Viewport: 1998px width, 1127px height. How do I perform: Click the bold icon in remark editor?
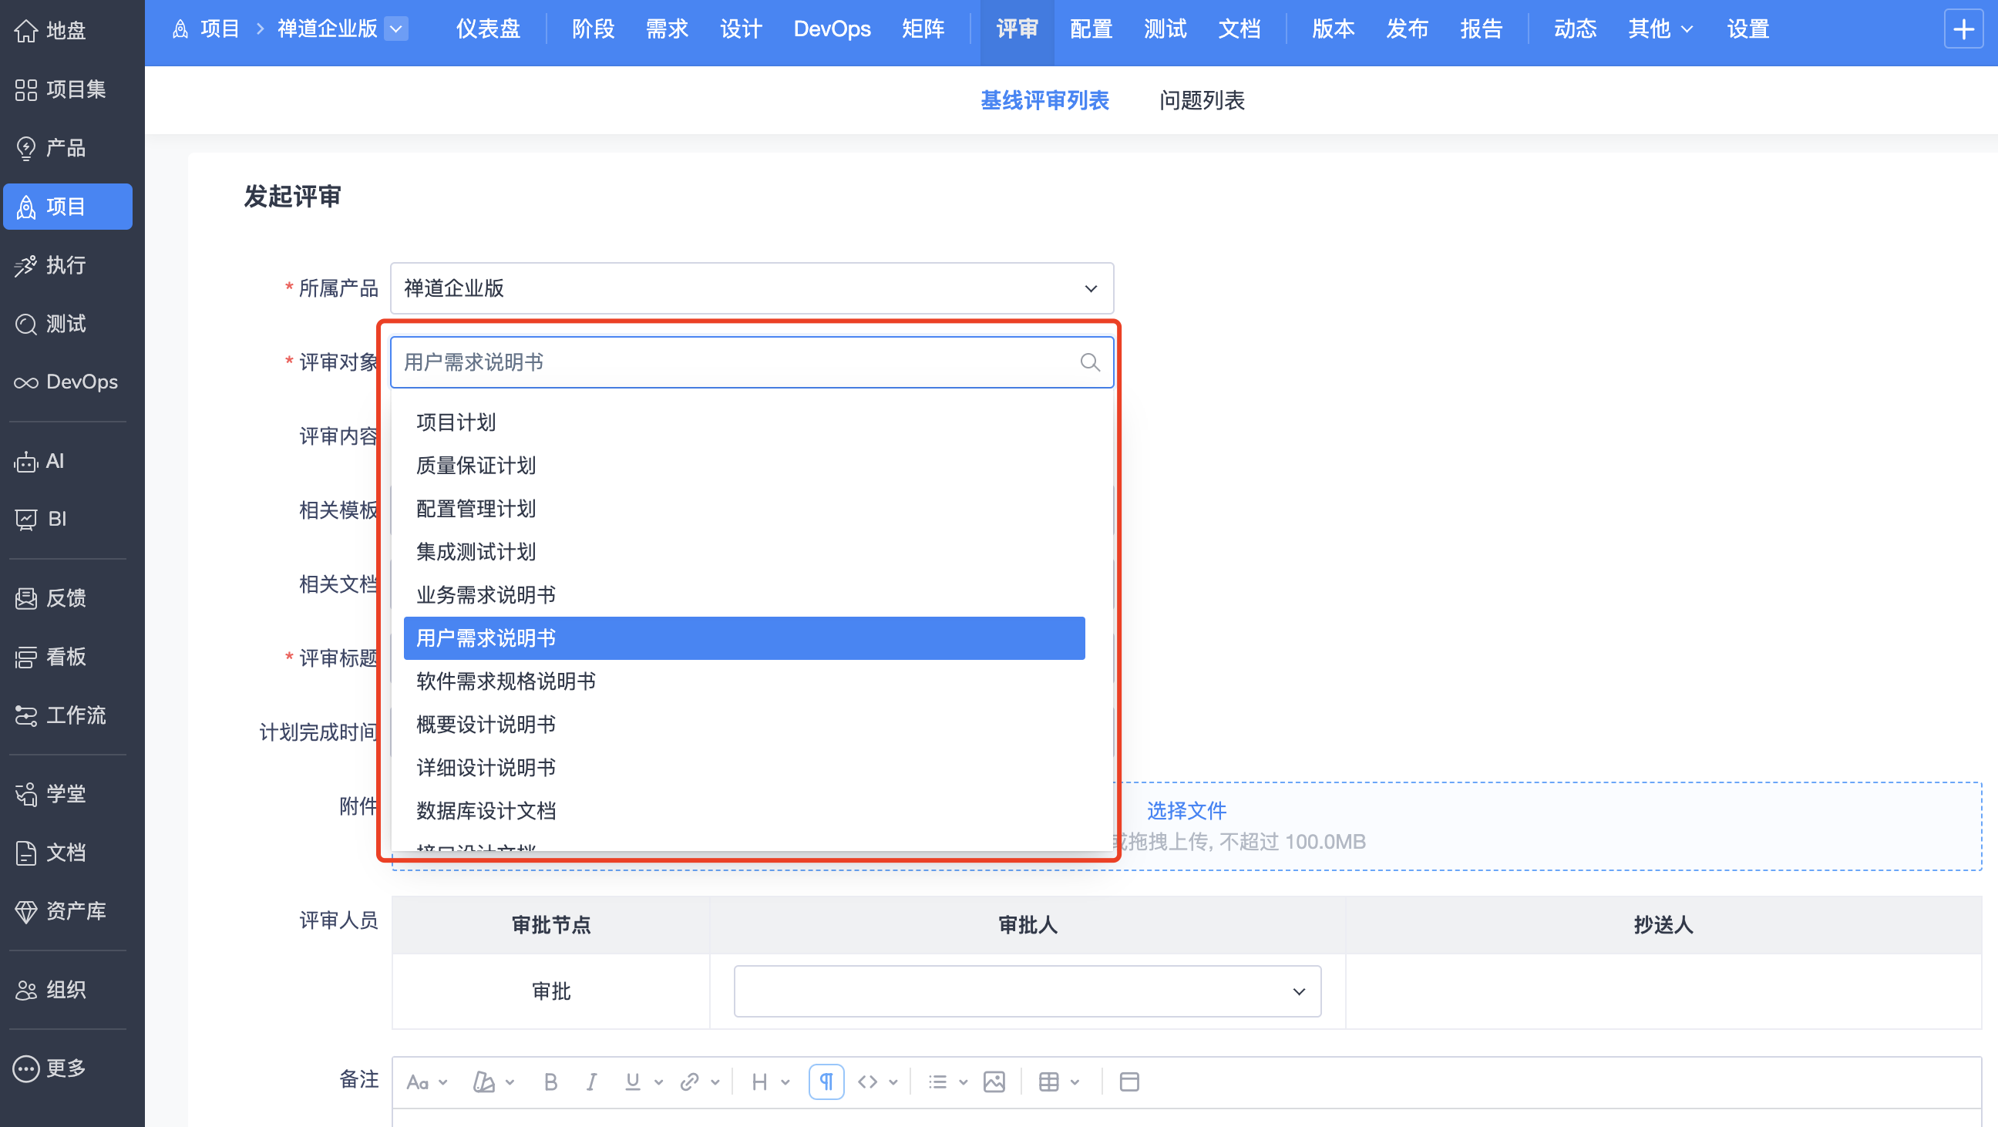pos(550,1082)
